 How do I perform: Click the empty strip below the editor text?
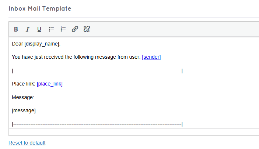click(x=133, y=132)
